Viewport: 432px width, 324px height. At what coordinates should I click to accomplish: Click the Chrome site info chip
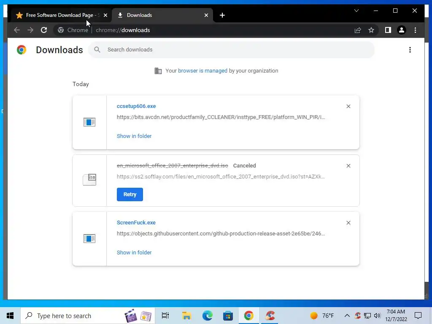tap(73, 30)
